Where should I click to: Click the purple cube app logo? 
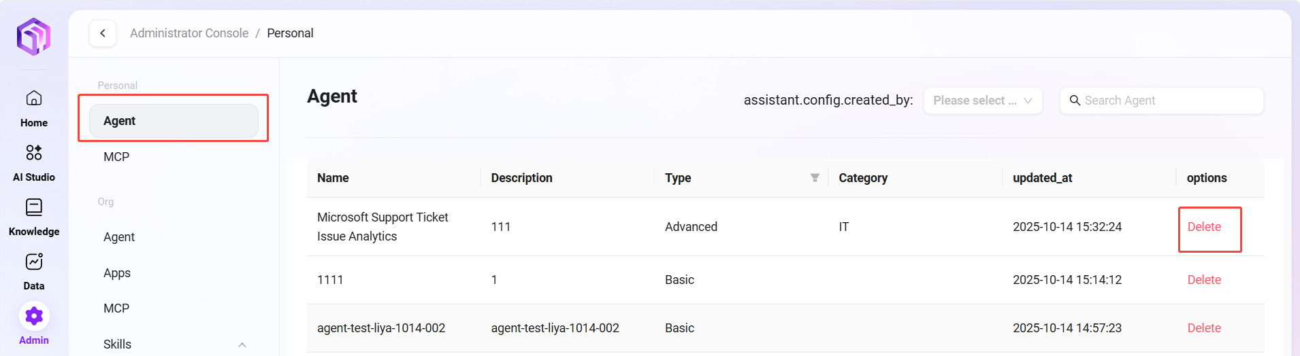[33, 37]
